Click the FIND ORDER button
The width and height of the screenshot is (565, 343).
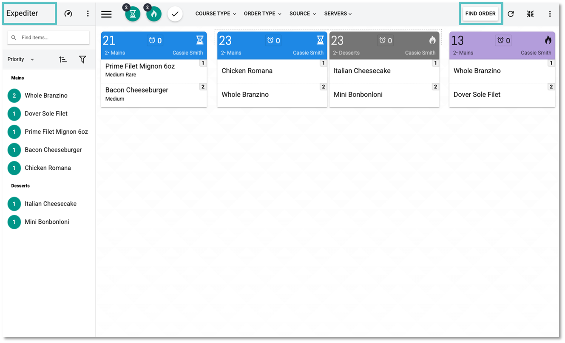click(x=480, y=13)
